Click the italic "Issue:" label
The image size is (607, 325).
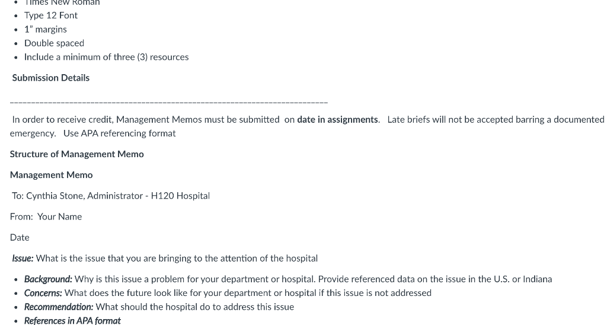point(23,259)
